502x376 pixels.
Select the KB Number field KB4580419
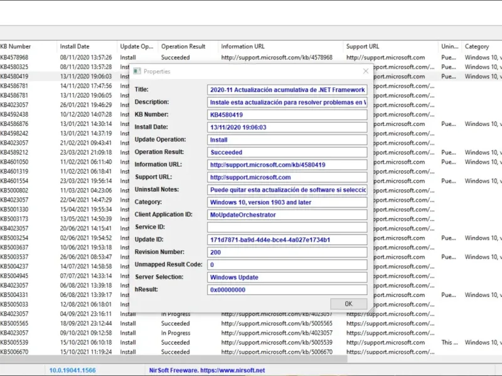tap(287, 115)
